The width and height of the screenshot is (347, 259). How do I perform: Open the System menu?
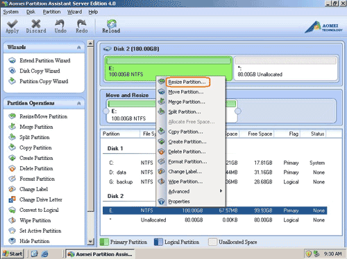coord(10,12)
